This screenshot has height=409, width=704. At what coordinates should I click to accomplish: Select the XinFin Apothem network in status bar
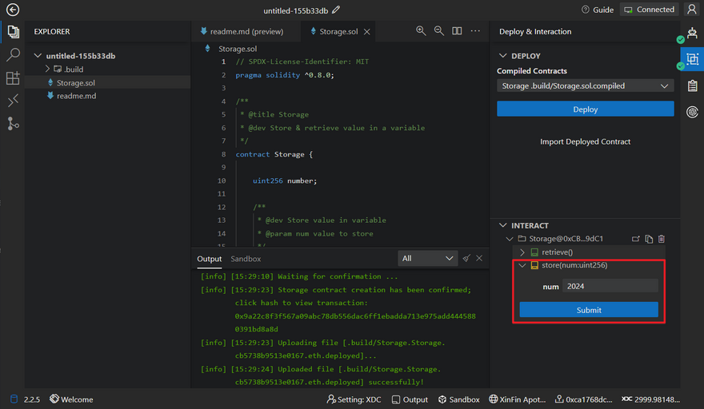[x=518, y=399]
